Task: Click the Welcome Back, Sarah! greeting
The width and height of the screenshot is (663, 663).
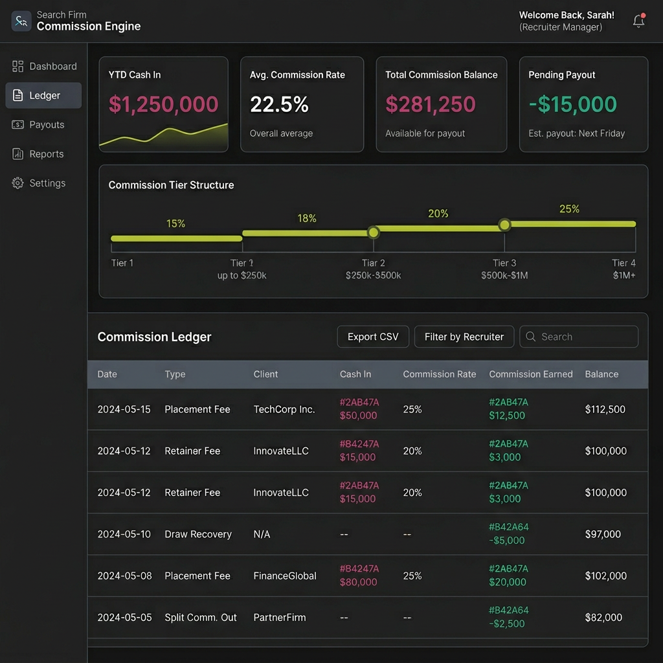Action: coord(567,16)
